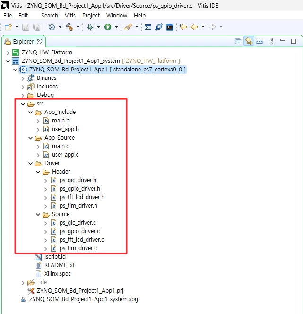The width and height of the screenshot is (303, 314).
Task: Click the search flashlight toolbar icon
Action: (128, 27)
